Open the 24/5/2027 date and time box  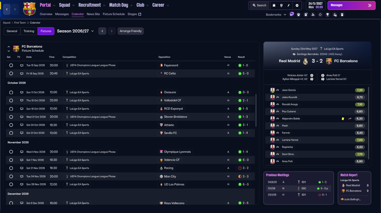316,5
